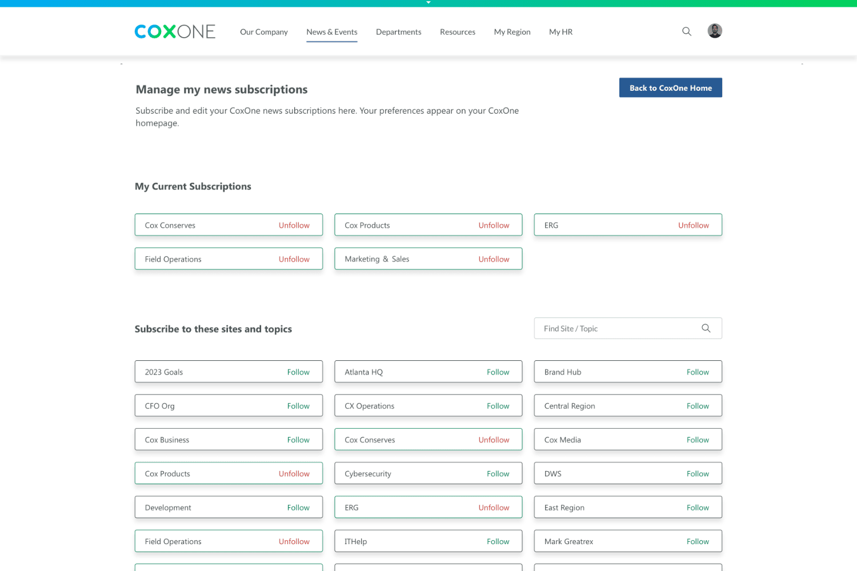Click the 'Marketing & Sales' card label
Screen dimensions: 857x571
[377, 259]
